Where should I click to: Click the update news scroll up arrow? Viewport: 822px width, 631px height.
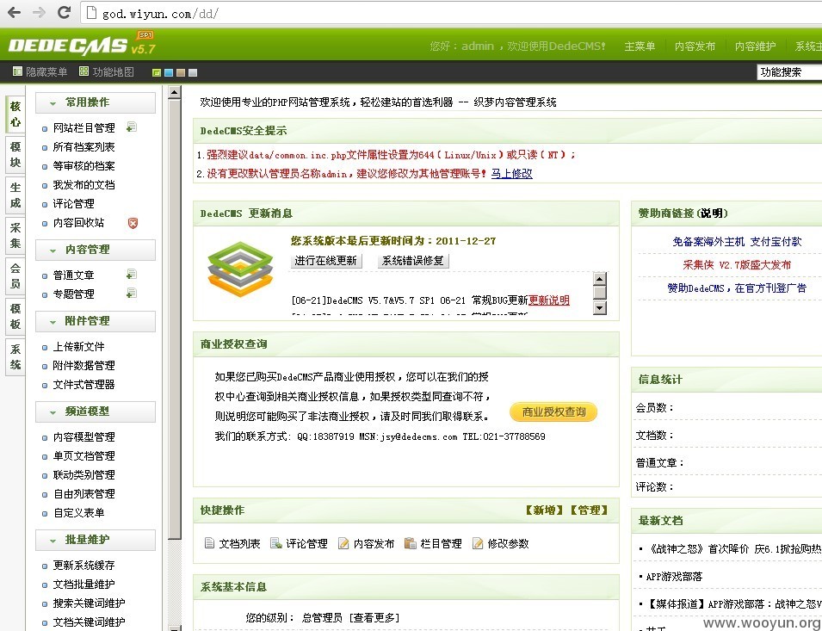coord(600,278)
